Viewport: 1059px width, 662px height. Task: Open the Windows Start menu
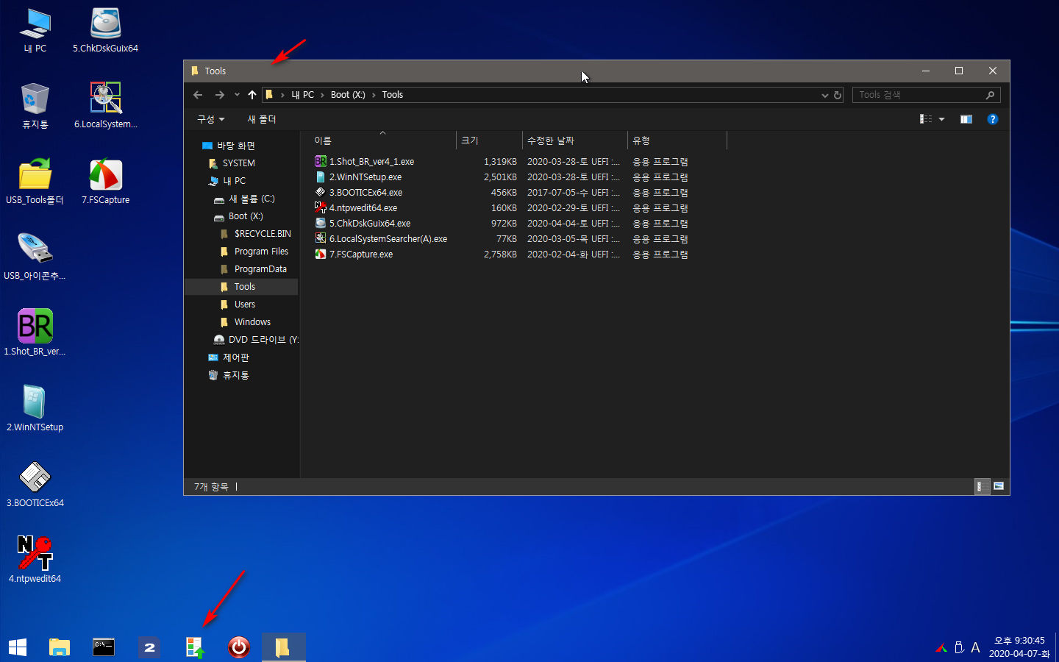[x=18, y=647]
